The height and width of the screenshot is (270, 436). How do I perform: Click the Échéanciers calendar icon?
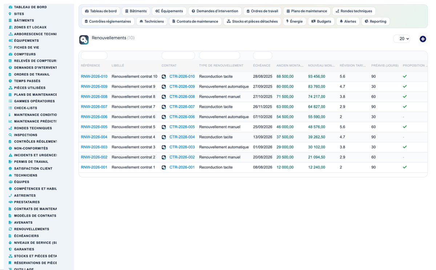coord(10,236)
